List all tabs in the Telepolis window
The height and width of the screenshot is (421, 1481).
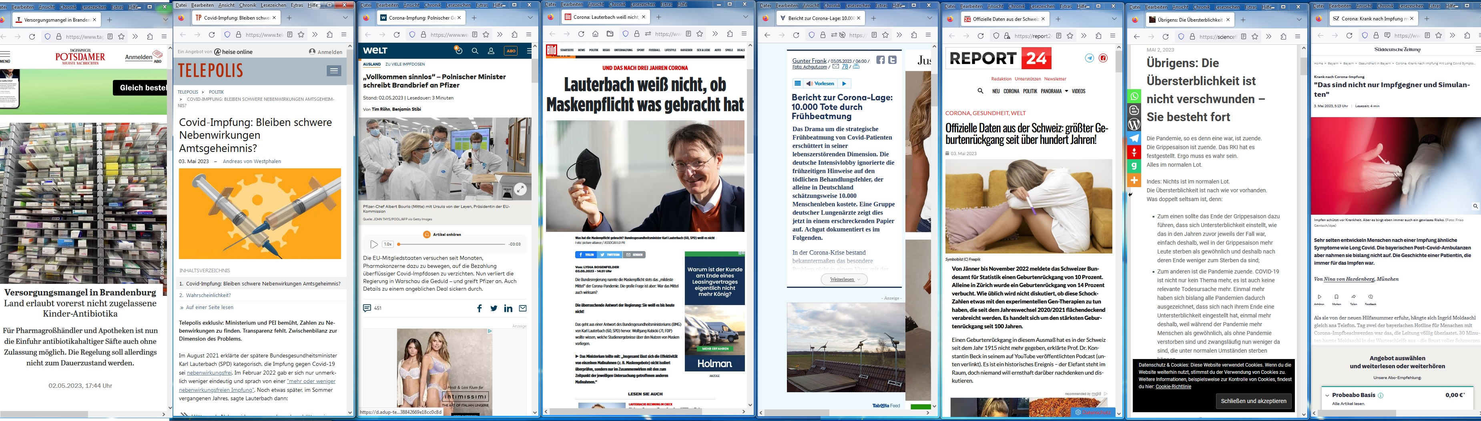point(345,18)
